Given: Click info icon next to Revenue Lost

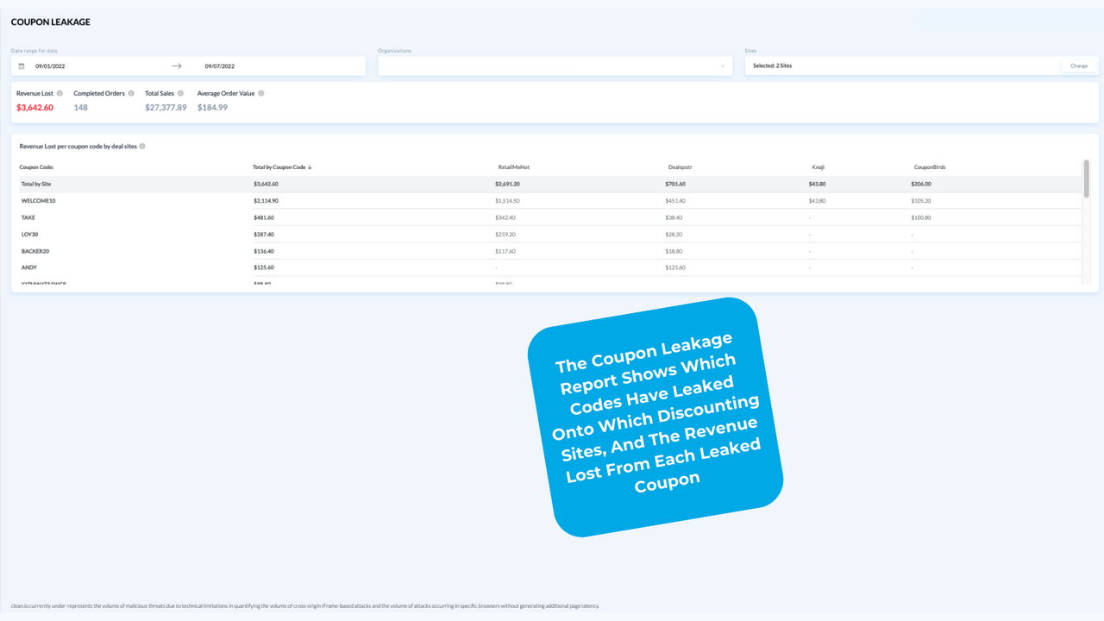Looking at the screenshot, I should 60,93.
